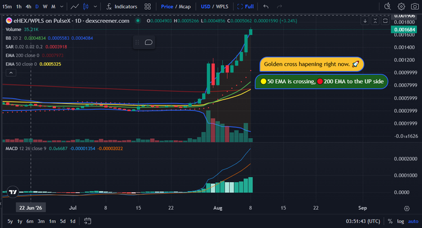Screen dimensions: 422x228
Task: Select the Golden cross yellow callout
Action: 312,64
